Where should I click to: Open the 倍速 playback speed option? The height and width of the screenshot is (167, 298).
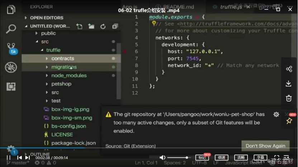(x=222, y=157)
